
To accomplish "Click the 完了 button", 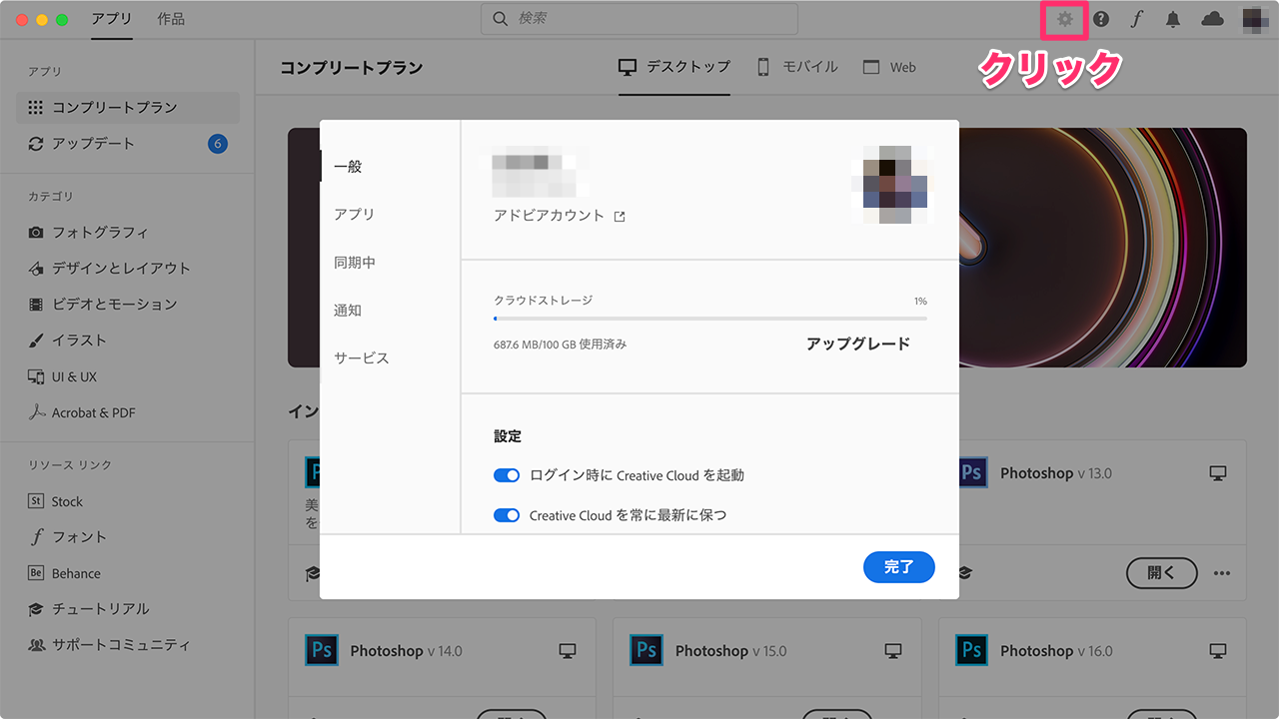I will pos(899,566).
